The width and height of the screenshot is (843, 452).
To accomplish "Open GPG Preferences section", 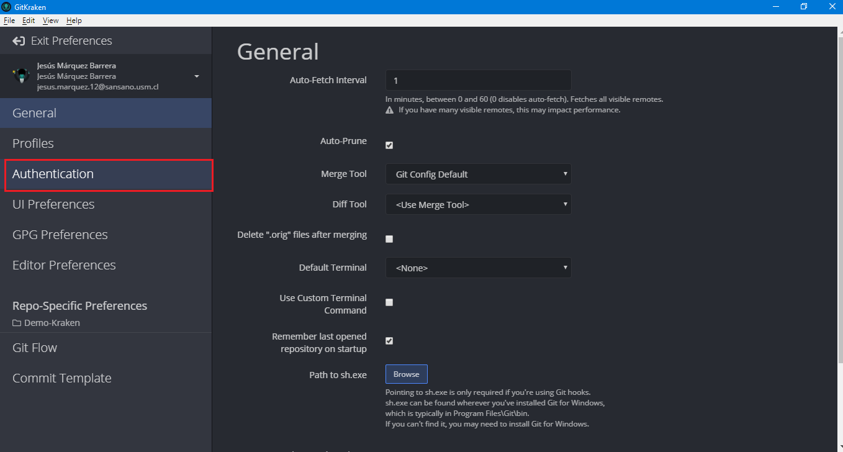I will tap(106, 235).
